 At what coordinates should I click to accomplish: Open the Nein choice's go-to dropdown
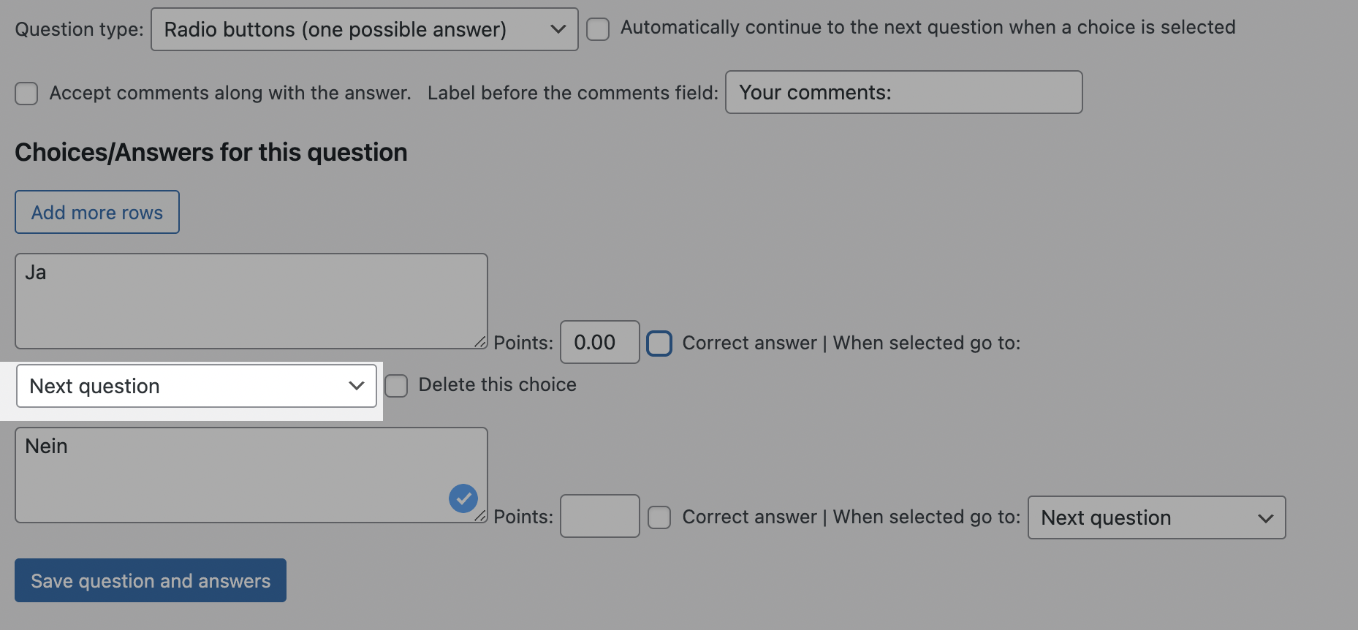point(1156,517)
